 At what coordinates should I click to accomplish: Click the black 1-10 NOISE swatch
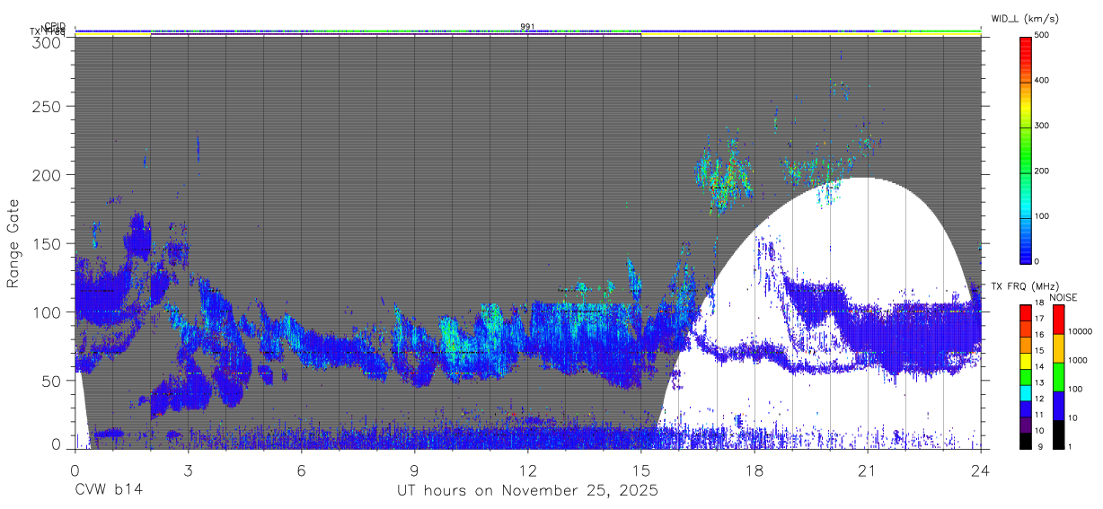(x=1057, y=434)
